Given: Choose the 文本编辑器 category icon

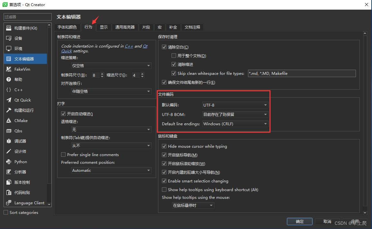Looking at the screenshot, I should tap(9, 59).
